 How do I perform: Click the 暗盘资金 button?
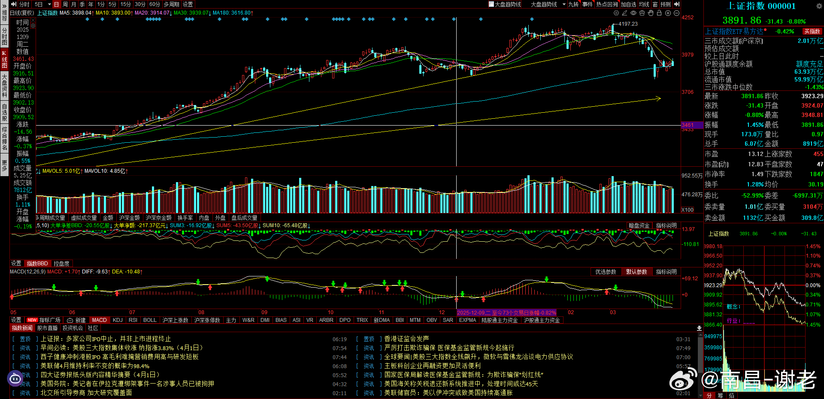pyautogui.click(x=639, y=225)
